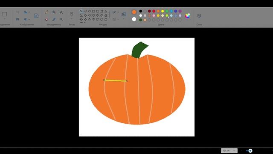Pick the peach custom color swatch
Viewport: 273px width, 154px height.
tap(145, 20)
